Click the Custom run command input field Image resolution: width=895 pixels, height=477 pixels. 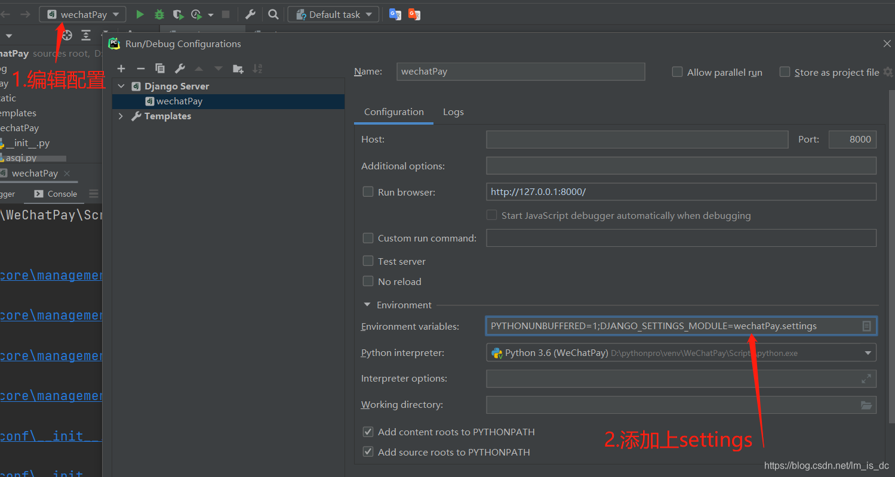pyautogui.click(x=681, y=238)
